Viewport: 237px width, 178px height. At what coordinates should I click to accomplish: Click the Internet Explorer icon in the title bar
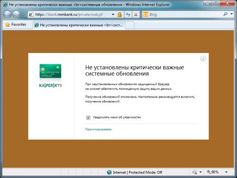(x=5, y=5)
